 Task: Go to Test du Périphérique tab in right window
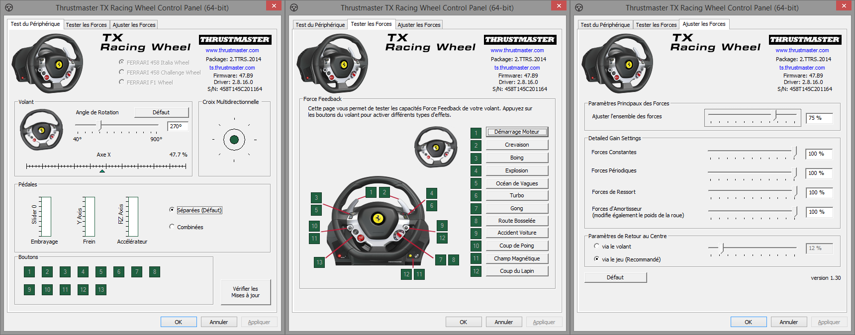point(605,25)
